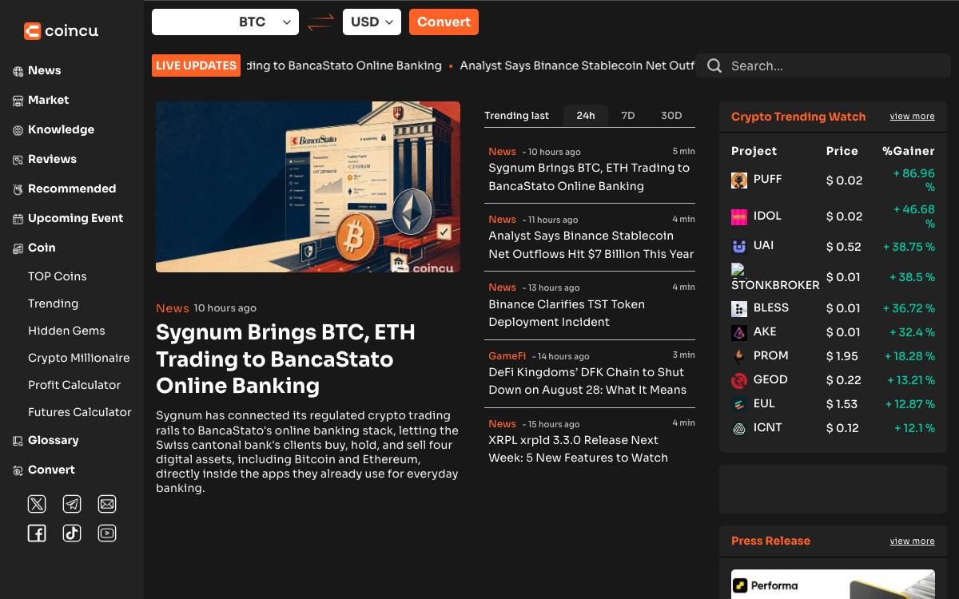The height and width of the screenshot is (599, 959).
Task: Click the UAI coin logo
Action: pyautogui.click(x=739, y=247)
